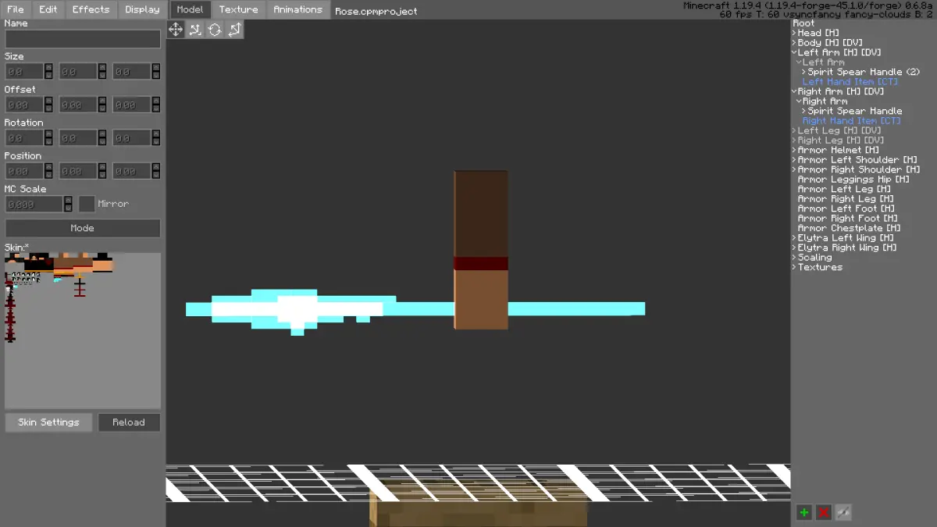Decrease Size Z with its down arrow
Screen dimensions: 937x527
point(156,75)
